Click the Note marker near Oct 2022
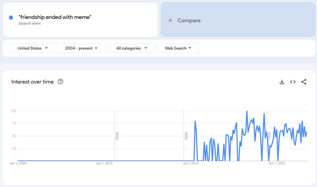 coord(269,136)
